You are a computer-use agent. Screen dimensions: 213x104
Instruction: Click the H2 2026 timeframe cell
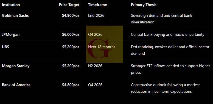coord(95,66)
